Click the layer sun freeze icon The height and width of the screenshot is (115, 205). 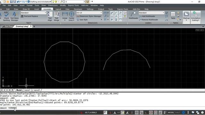tap(56, 2)
